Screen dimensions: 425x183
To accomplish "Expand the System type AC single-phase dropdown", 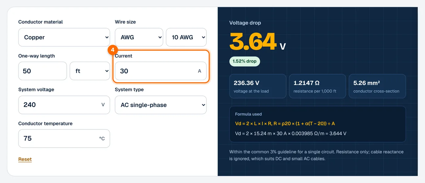I will 161,105.
